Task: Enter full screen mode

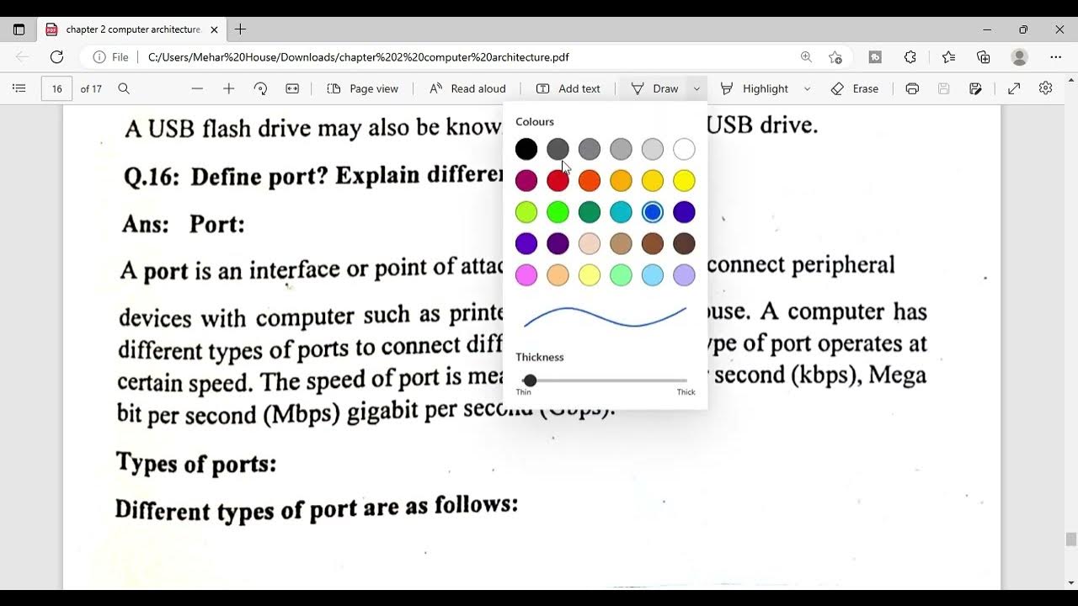Action: (1014, 88)
